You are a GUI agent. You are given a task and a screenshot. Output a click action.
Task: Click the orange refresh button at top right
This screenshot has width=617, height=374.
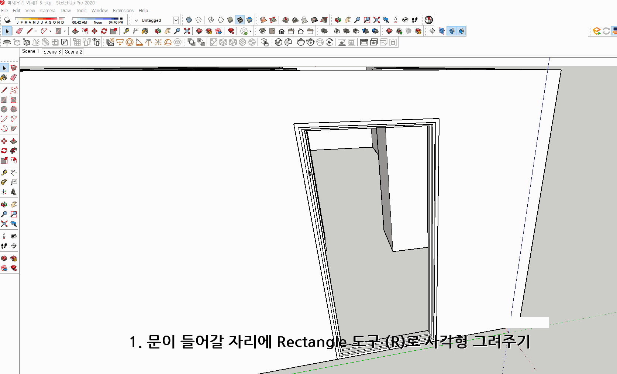pos(606,31)
